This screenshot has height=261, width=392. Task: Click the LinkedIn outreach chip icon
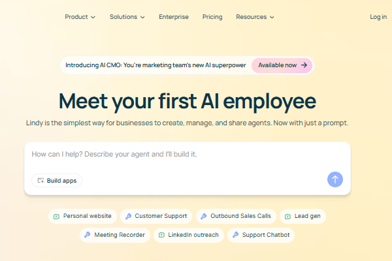[162, 235]
